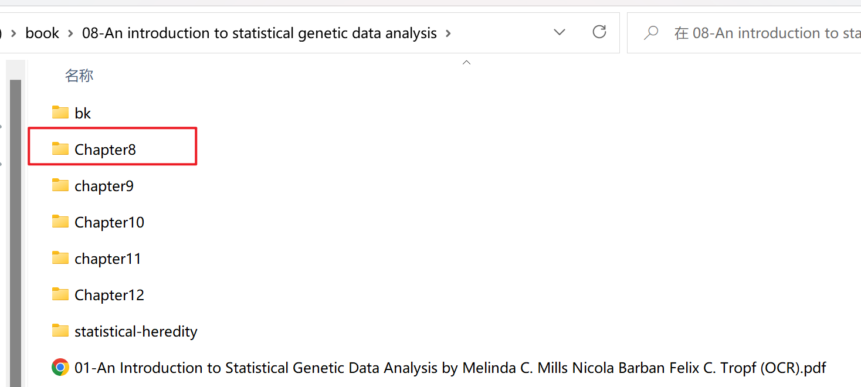The width and height of the screenshot is (861, 387).
Task: Click the search magnifier icon
Action: tap(651, 33)
